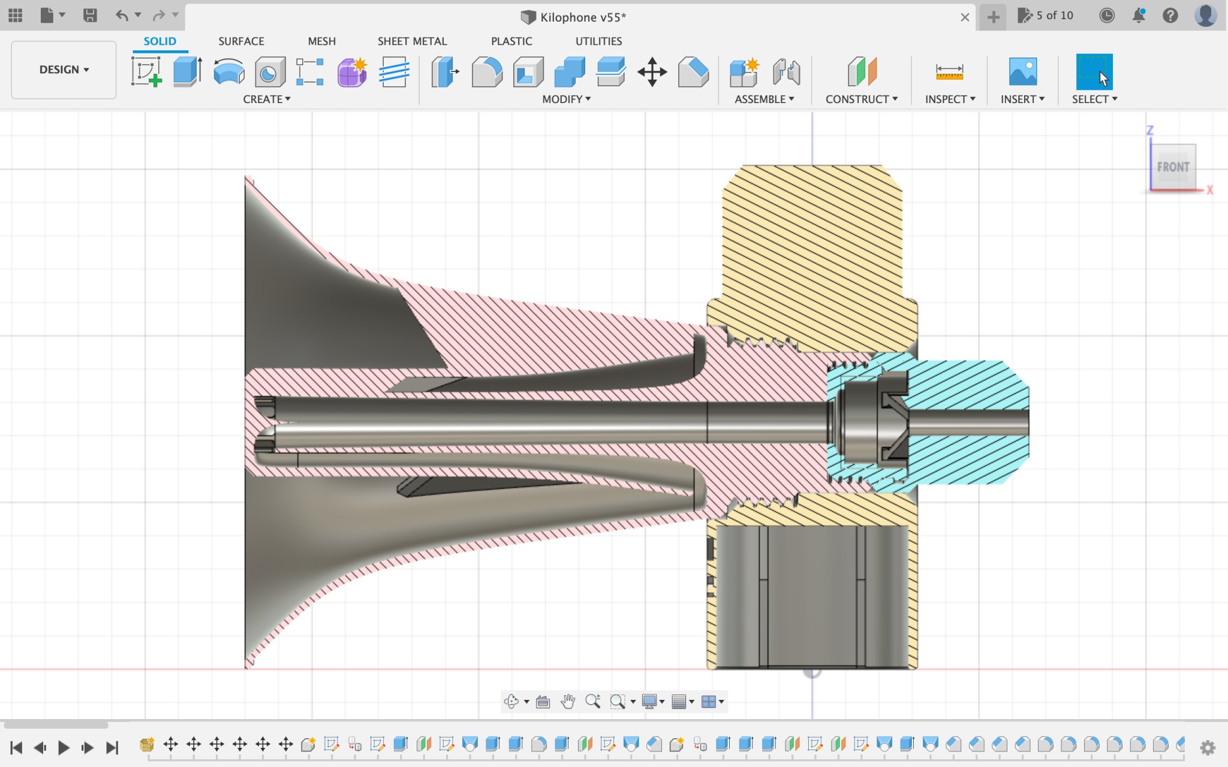Expand the CONSTRUCT dropdown
Image resolution: width=1228 pixels, height=767 pixels.
coord(861,99)
